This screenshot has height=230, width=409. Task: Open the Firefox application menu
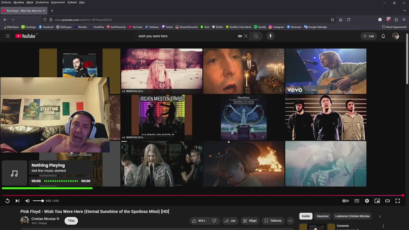point(404,19)
